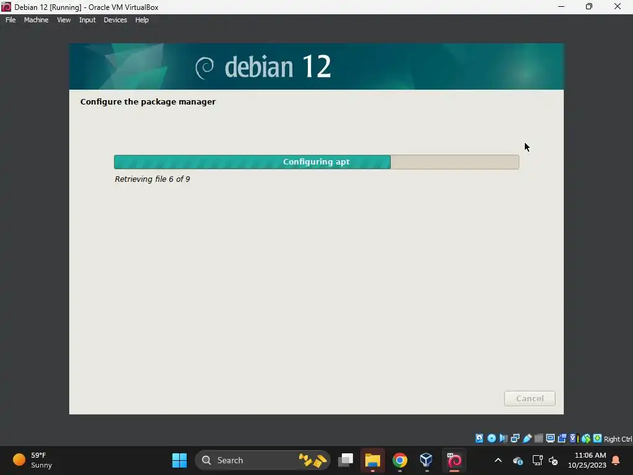The width and height of the screenshot is (633, 475).
Task: Open the View menu
Action: click(64, 20)
